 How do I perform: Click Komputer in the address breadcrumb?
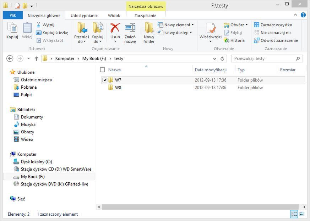[x=65, y=59]
